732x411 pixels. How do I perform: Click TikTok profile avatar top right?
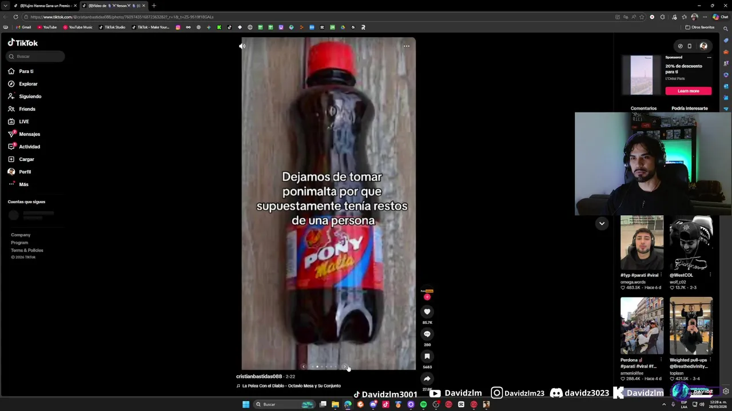[704, 46]
